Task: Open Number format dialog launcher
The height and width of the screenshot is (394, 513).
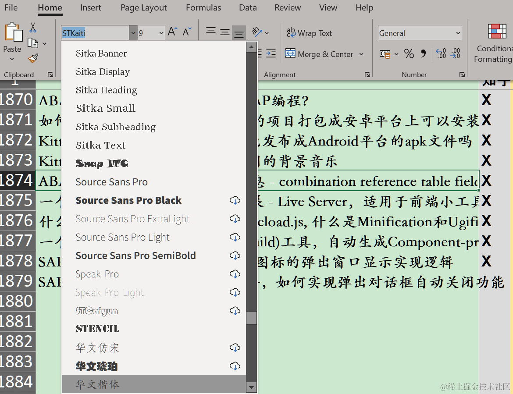Action: click(462, 75)
